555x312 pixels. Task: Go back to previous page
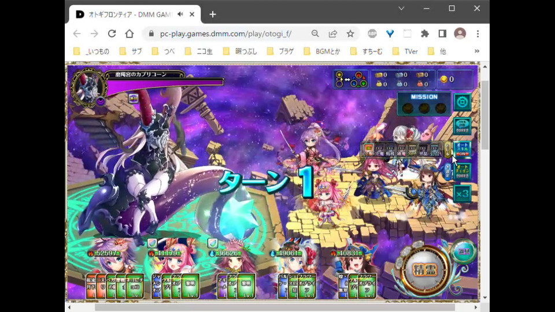pos(77,34)
